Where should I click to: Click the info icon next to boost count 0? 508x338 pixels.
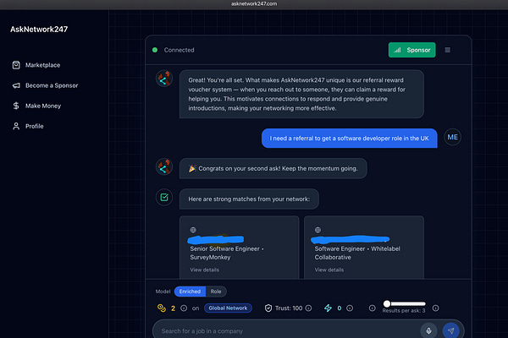coord(350,308)
